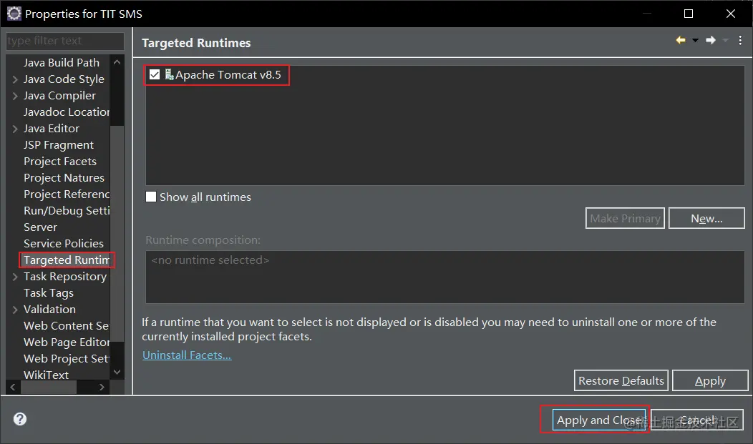The width and height of the screenshot is (753, 444).
Task: Click tree horizontal scroll right arrow
Action: [102, 387]
